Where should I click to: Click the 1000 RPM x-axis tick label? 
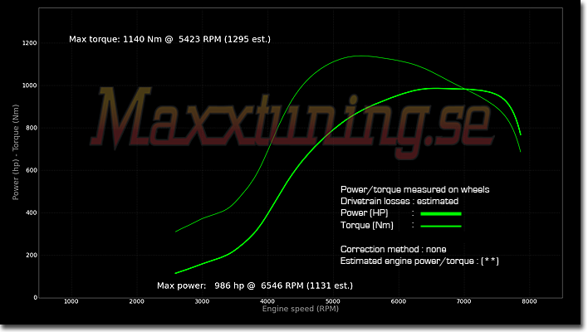click(71, 301)
